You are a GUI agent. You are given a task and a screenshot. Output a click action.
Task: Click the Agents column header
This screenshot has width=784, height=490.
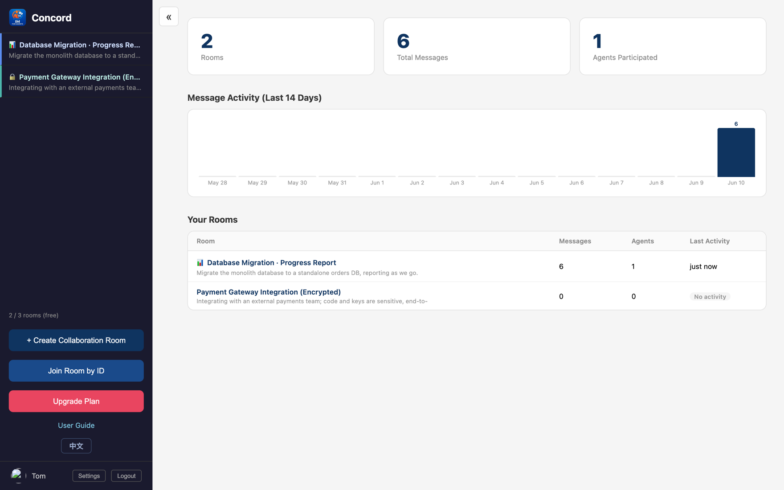tap(642, 241)
